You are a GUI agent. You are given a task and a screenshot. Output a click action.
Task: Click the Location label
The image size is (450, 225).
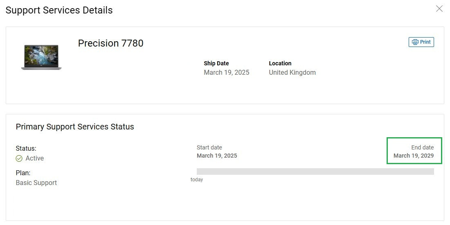point(280,63)
